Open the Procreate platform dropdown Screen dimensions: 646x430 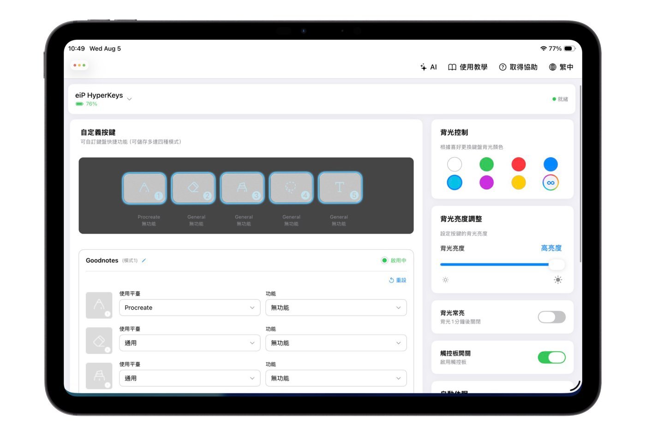pos(190,307)
